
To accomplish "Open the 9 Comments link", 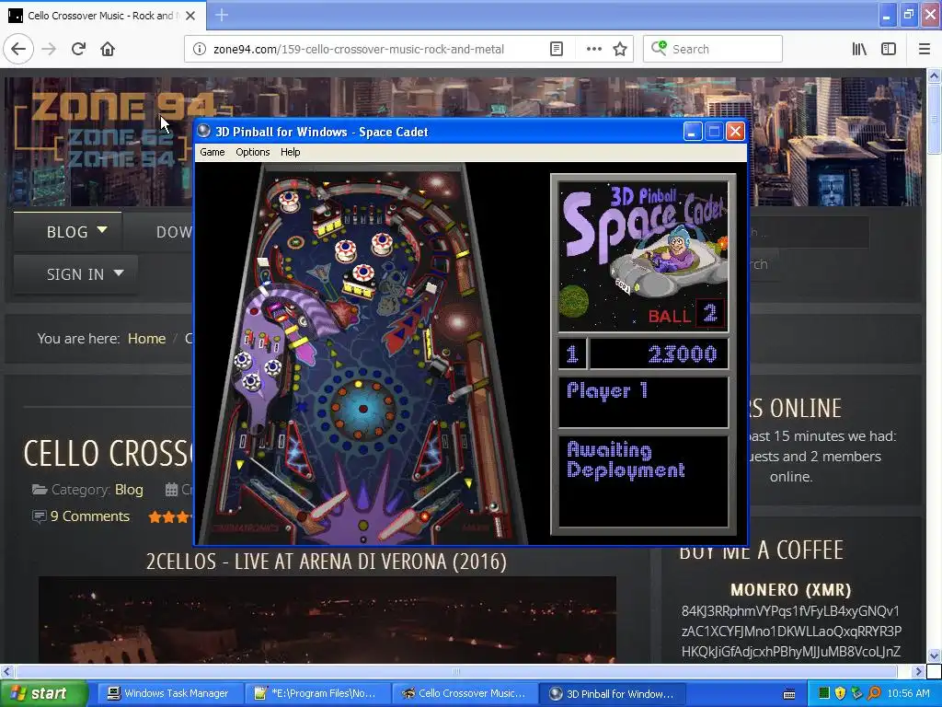I will coord(89,516).
